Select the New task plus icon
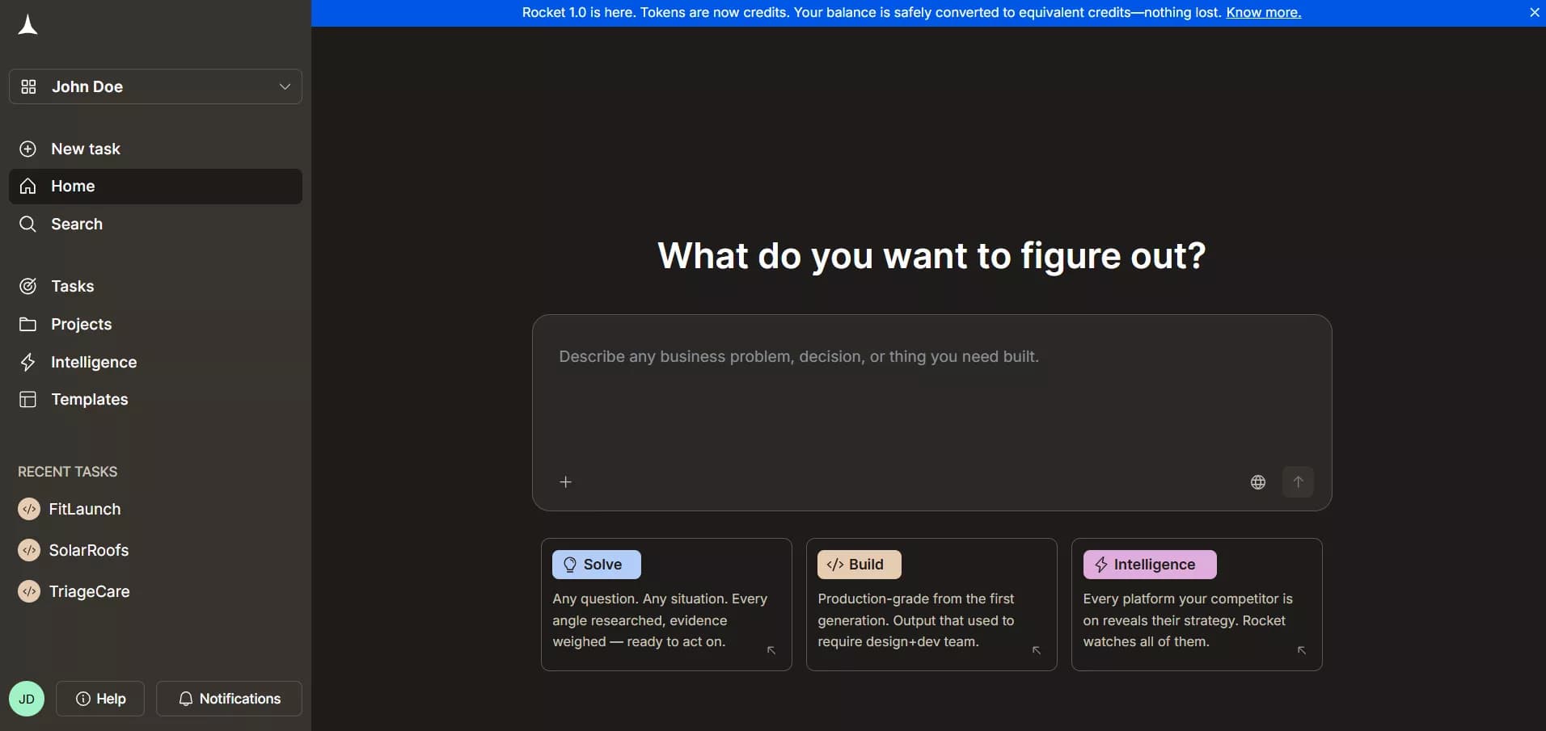The height and width of the screenshot is (731, 1546). click(28, 149)
